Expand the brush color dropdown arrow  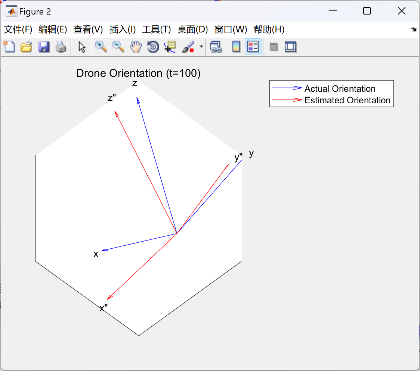pyautogui.click(x=201, y=47)
